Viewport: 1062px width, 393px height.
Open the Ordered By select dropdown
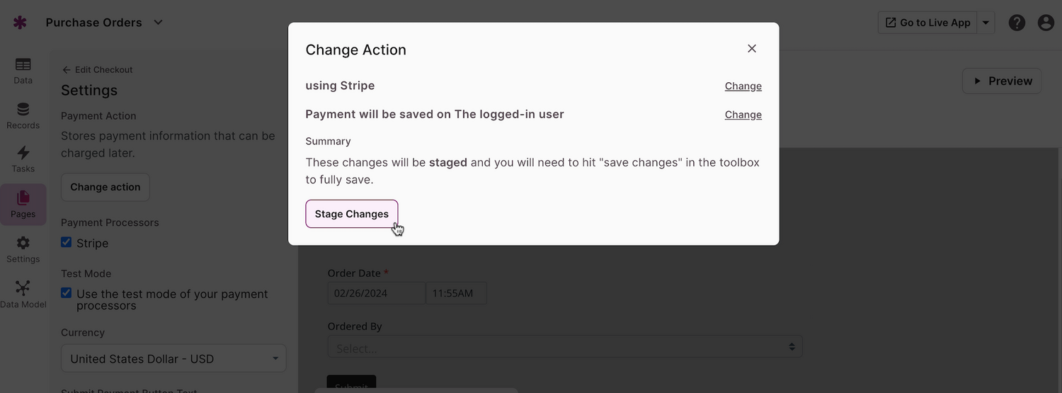click(564, 347)
